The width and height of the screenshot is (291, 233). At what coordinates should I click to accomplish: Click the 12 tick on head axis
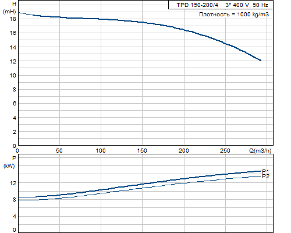(x=13, y=61)
